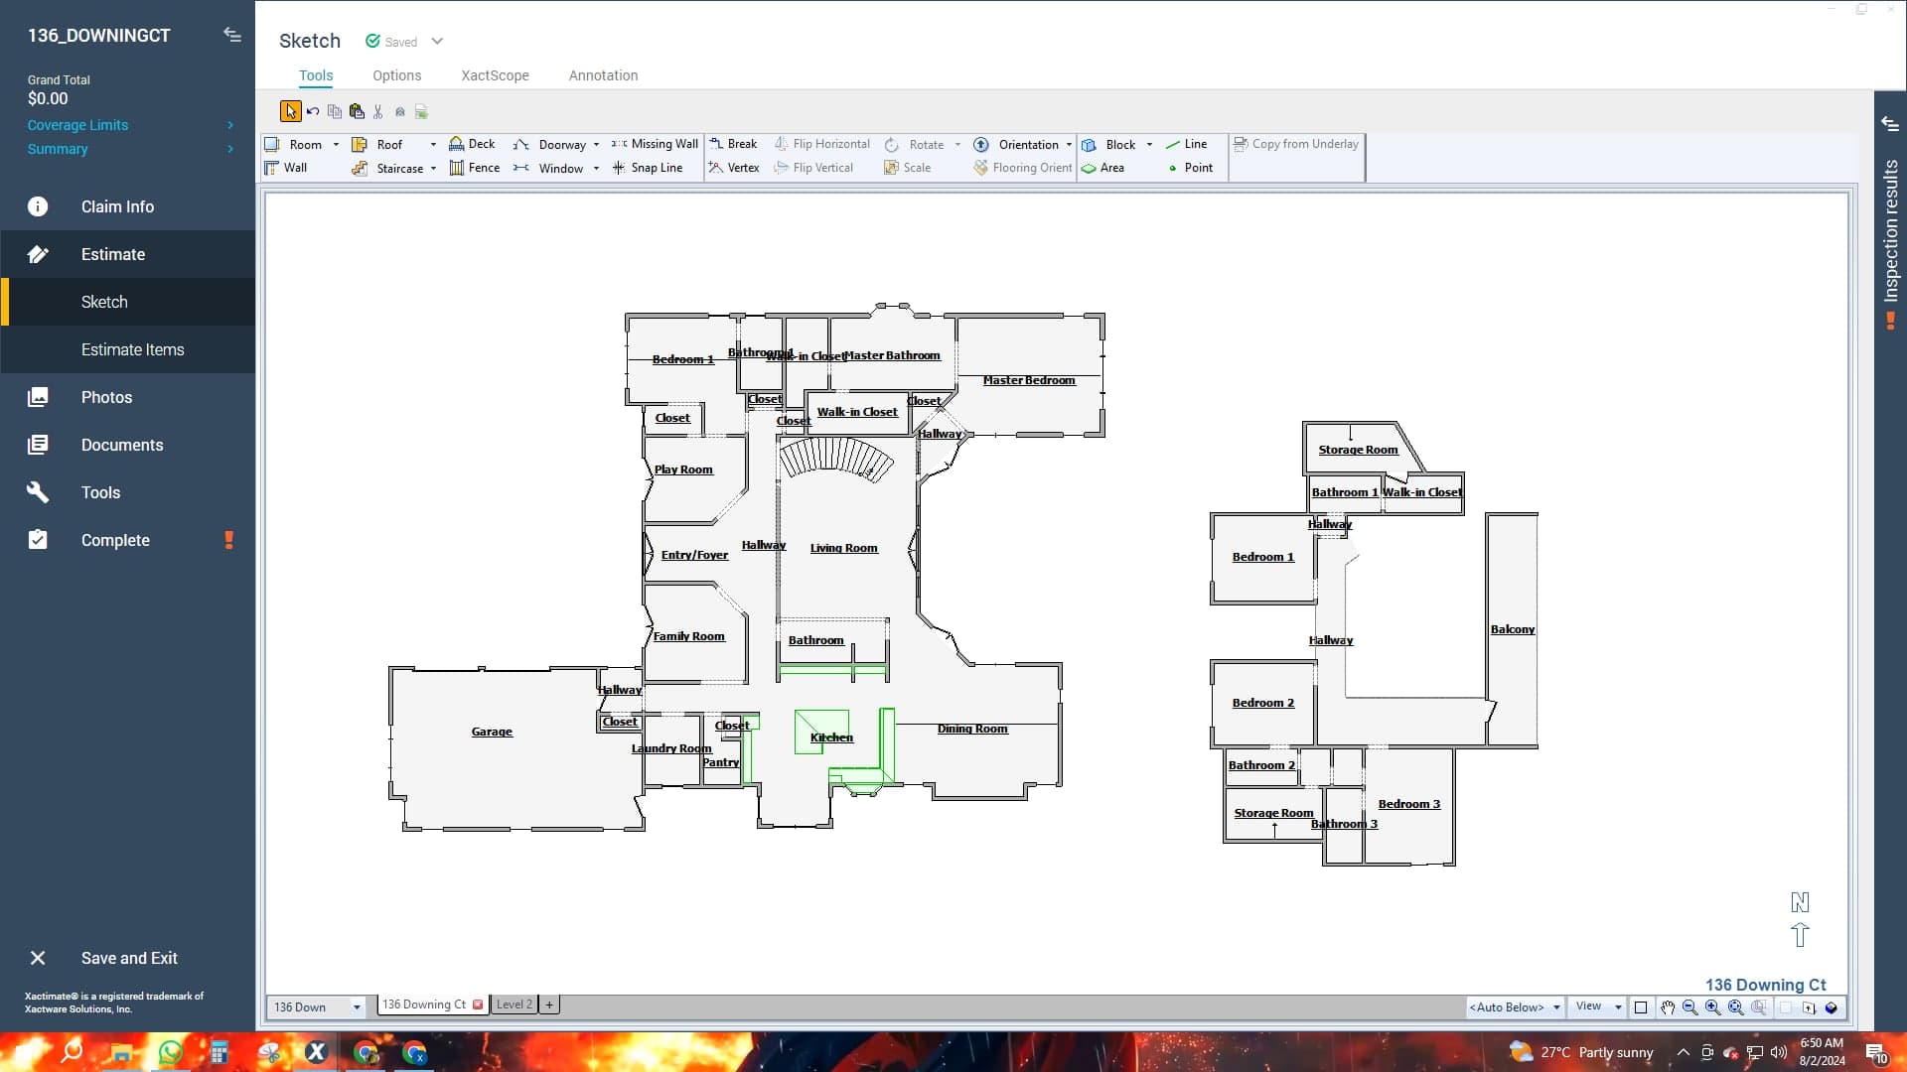Activate the Snap Line tool
Screen dimensions: 1907x1072
click(x=619, y=168)
